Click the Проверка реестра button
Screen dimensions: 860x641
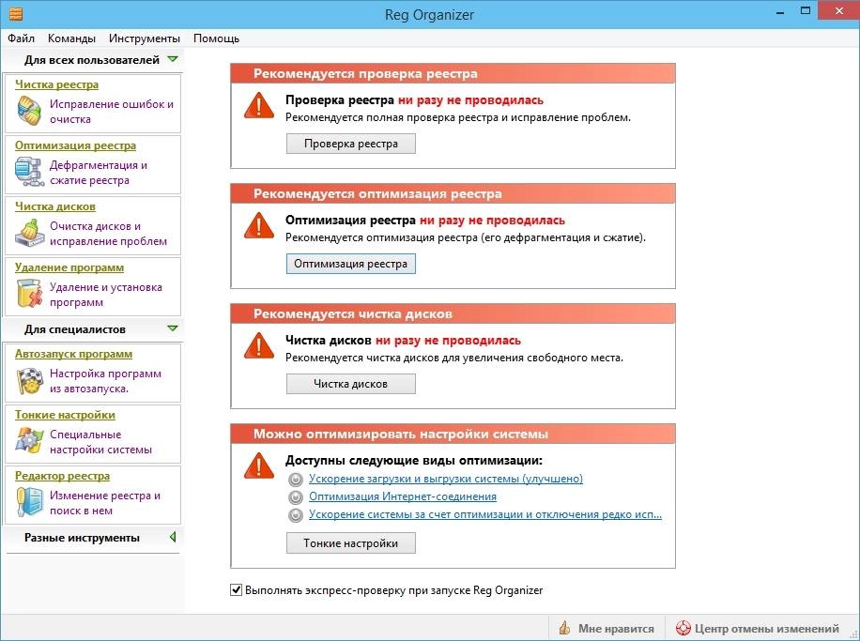(351, 144)
